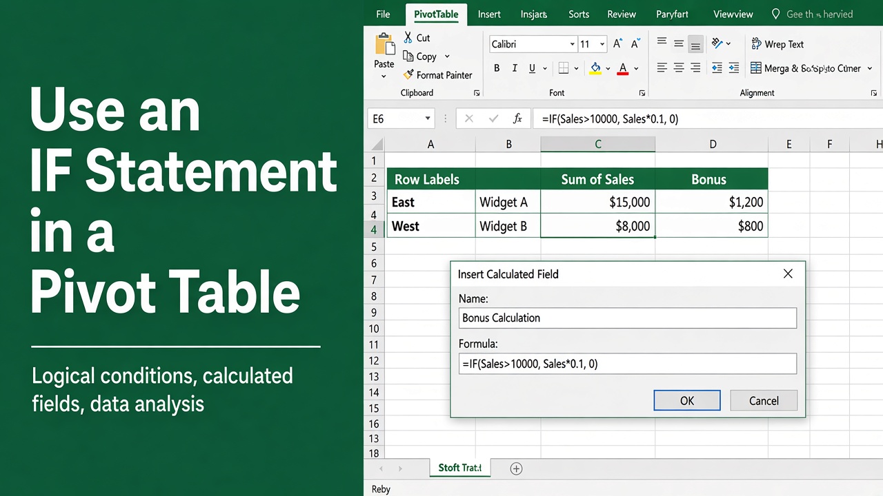Bottom align cell contents
This screenshot has height=496, width=883.
[x=695, y=44]
